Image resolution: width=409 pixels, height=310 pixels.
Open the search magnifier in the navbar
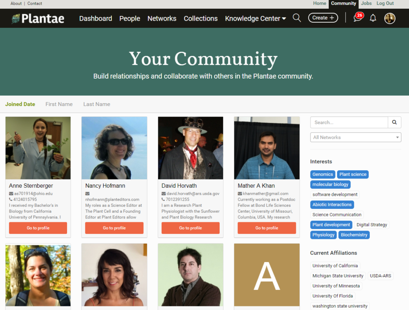point(297,18)
